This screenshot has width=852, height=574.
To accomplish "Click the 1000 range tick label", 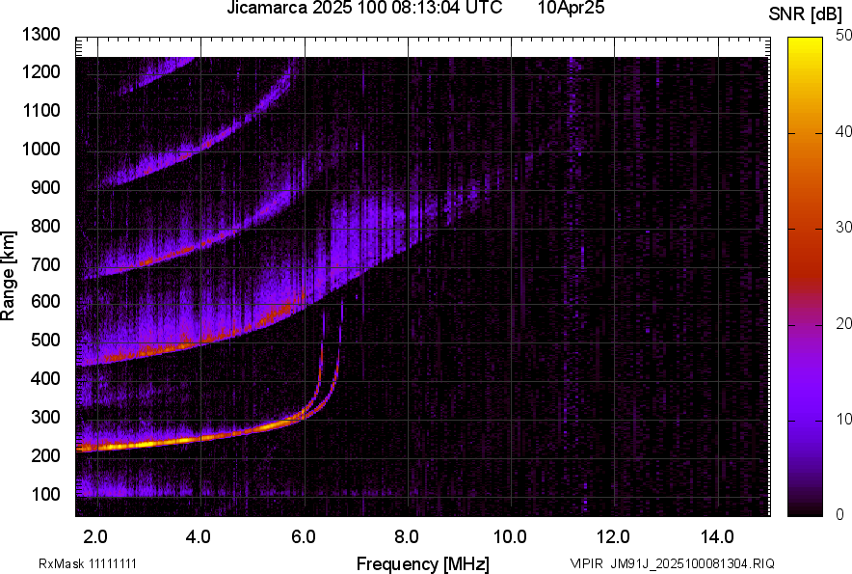I will tap(40, 149).
